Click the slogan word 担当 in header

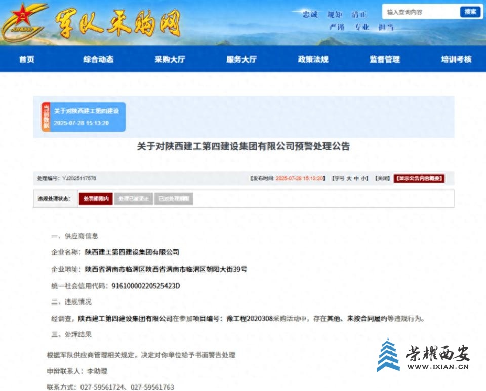tap(386, 27)
